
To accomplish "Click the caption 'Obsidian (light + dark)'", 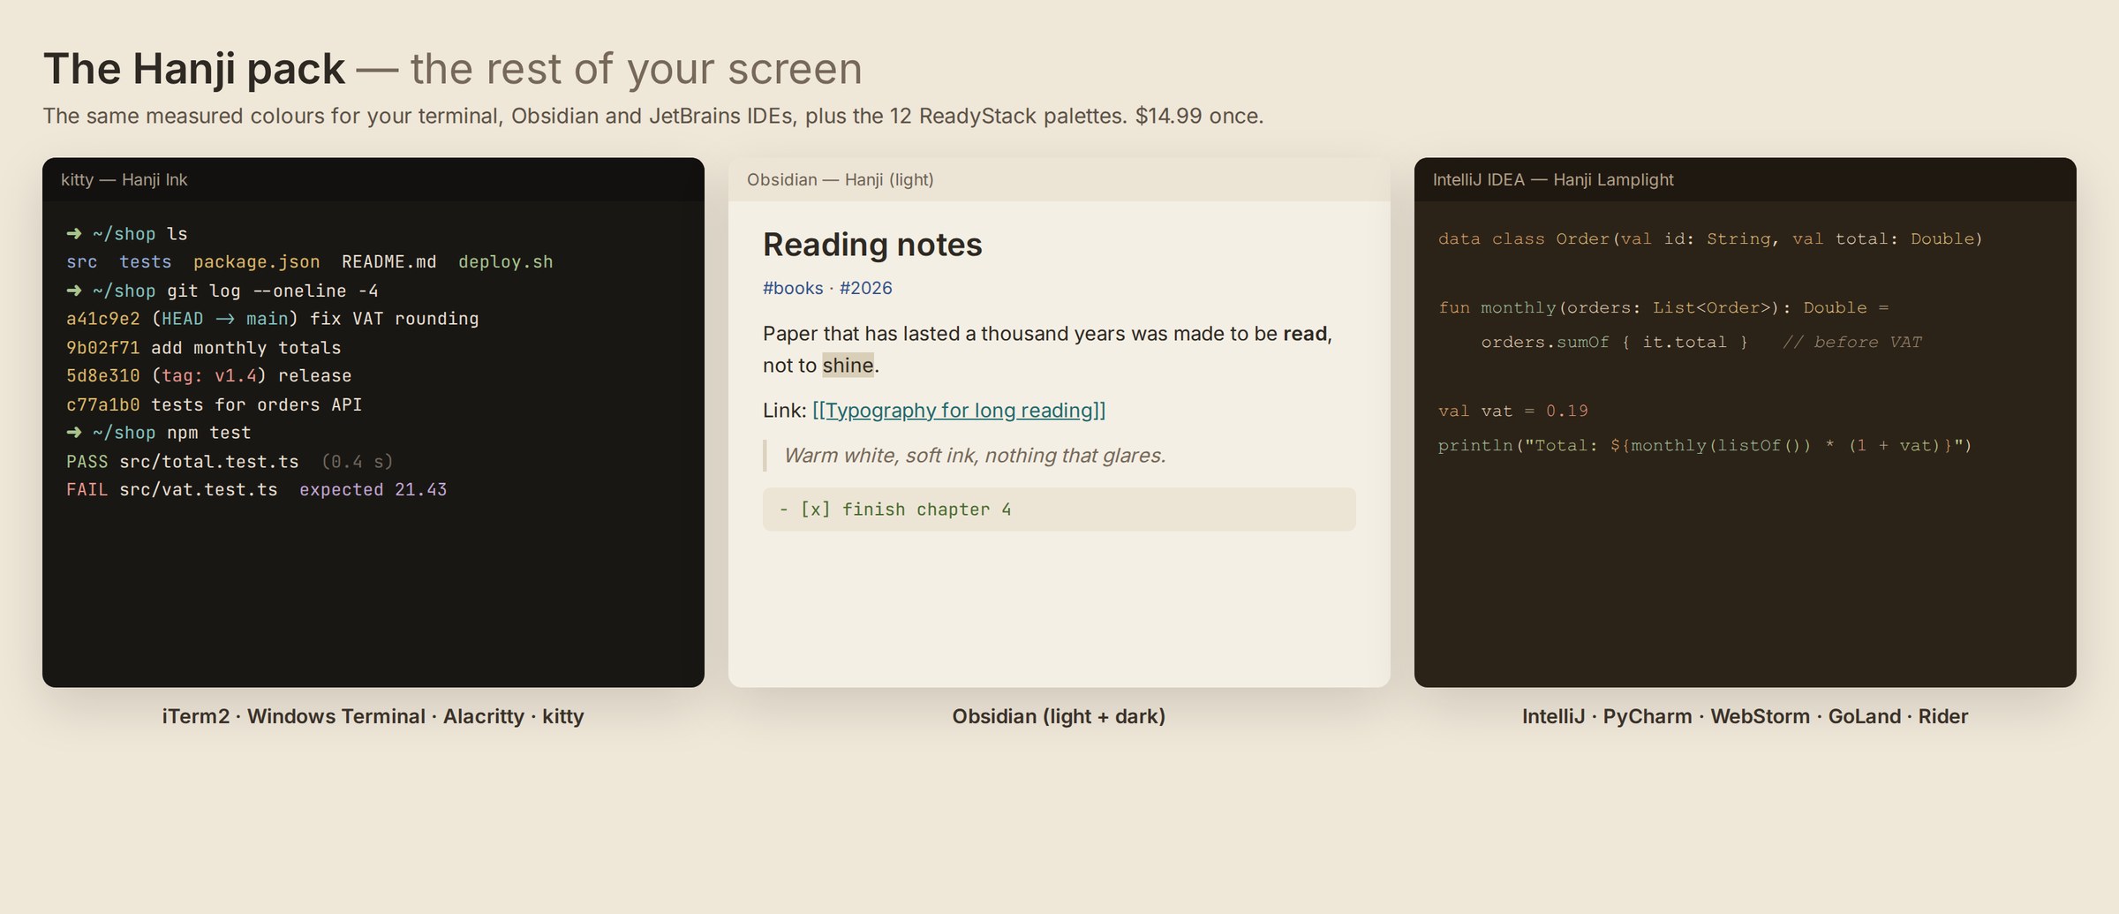I will 1059,716.
